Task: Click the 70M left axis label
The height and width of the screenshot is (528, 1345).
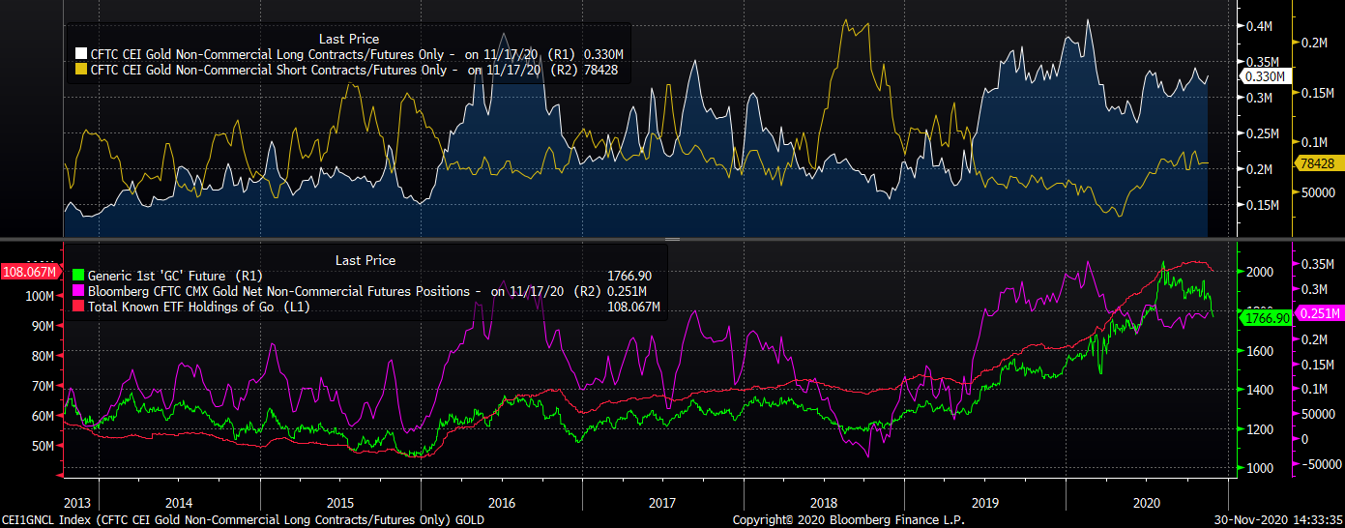Action: tap(43, 386)
